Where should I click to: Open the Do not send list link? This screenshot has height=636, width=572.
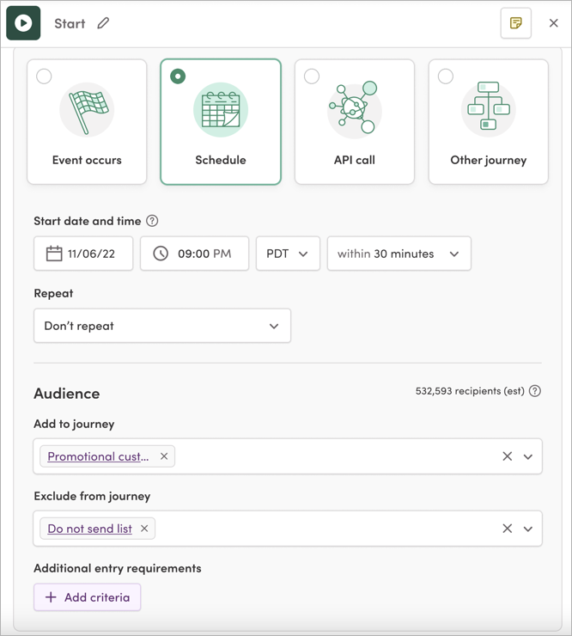click(89, 529)
